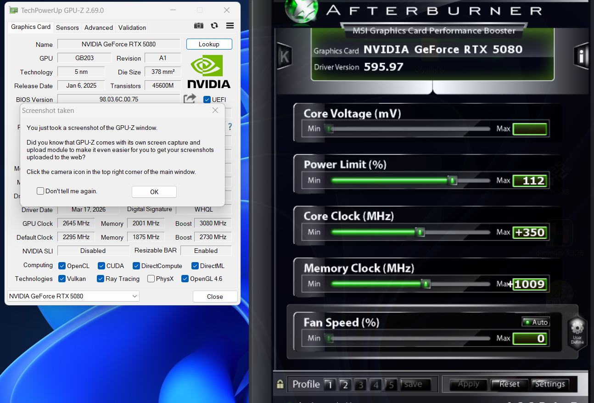Click the Memory Clock slider handle
The image size is (594, 403).
tap(426, 284)
